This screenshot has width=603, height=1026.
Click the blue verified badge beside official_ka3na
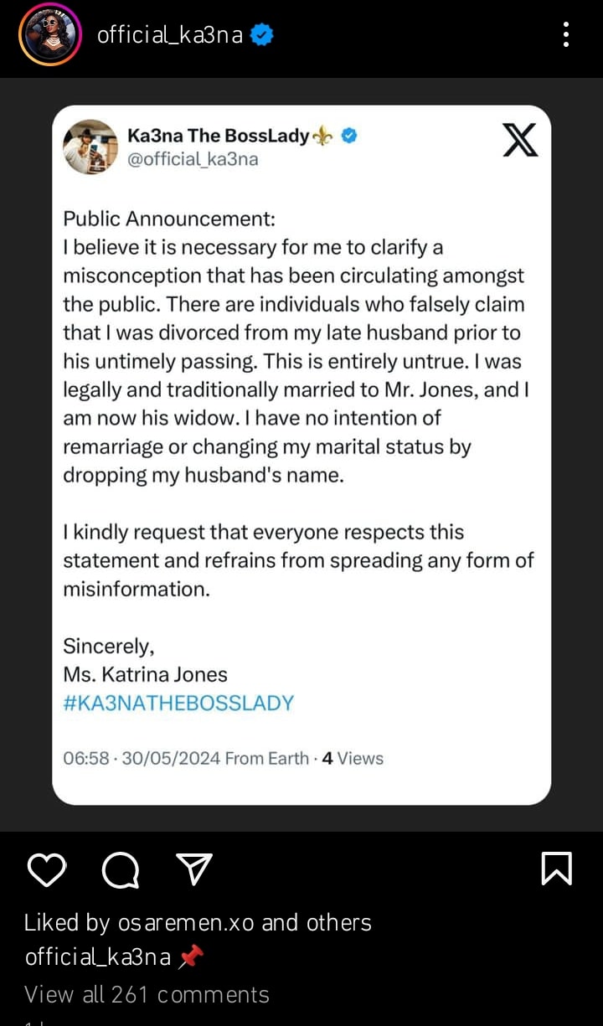tap(260, 34)
